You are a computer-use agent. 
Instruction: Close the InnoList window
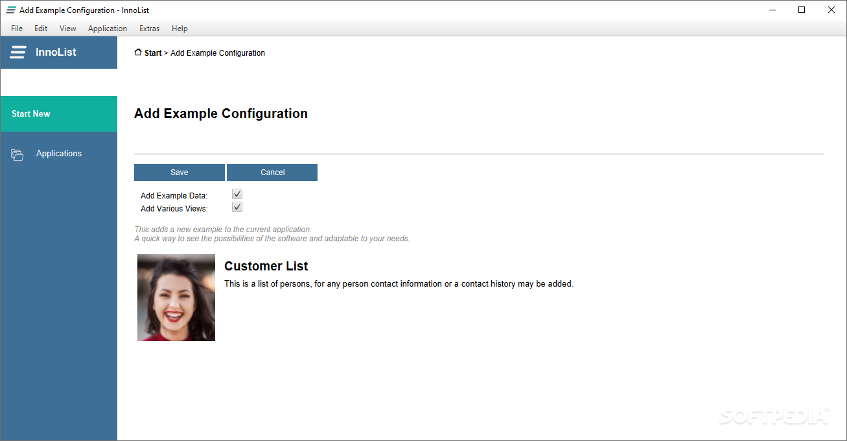pos(831,10)
